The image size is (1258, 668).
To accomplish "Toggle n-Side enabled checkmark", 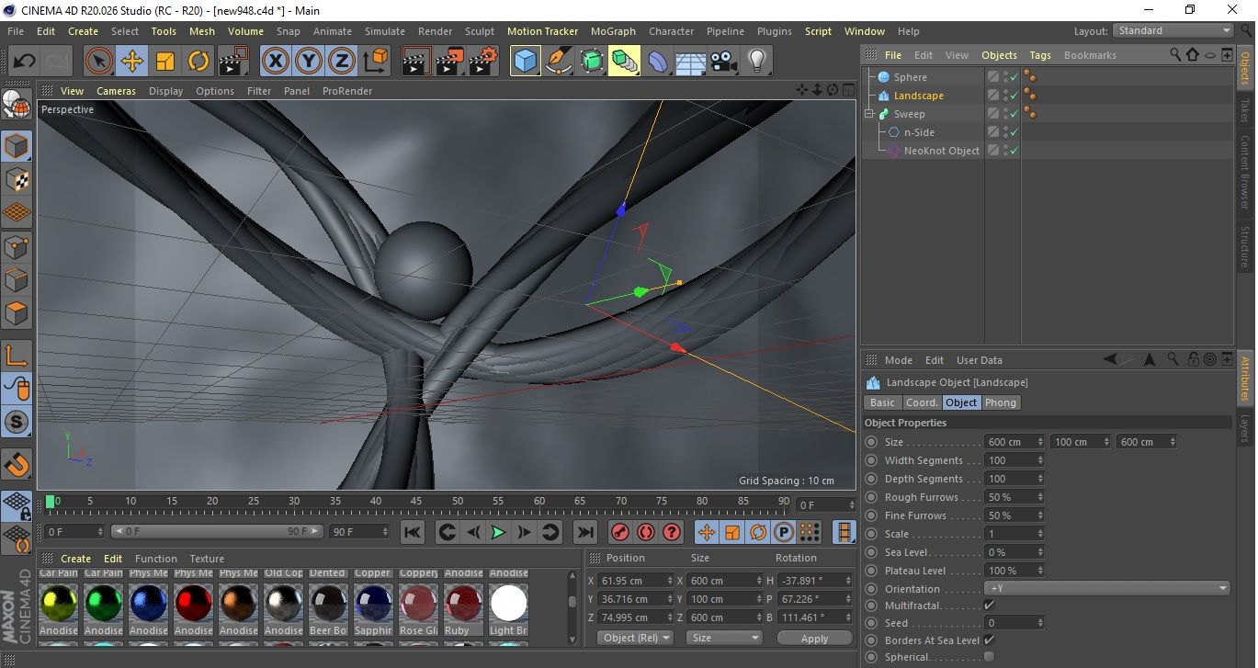I will (1014, 132).
